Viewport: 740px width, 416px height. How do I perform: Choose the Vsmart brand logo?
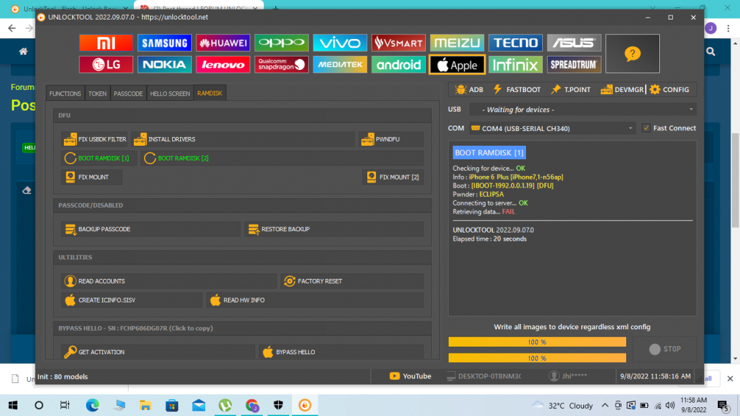tap(398, 43)
